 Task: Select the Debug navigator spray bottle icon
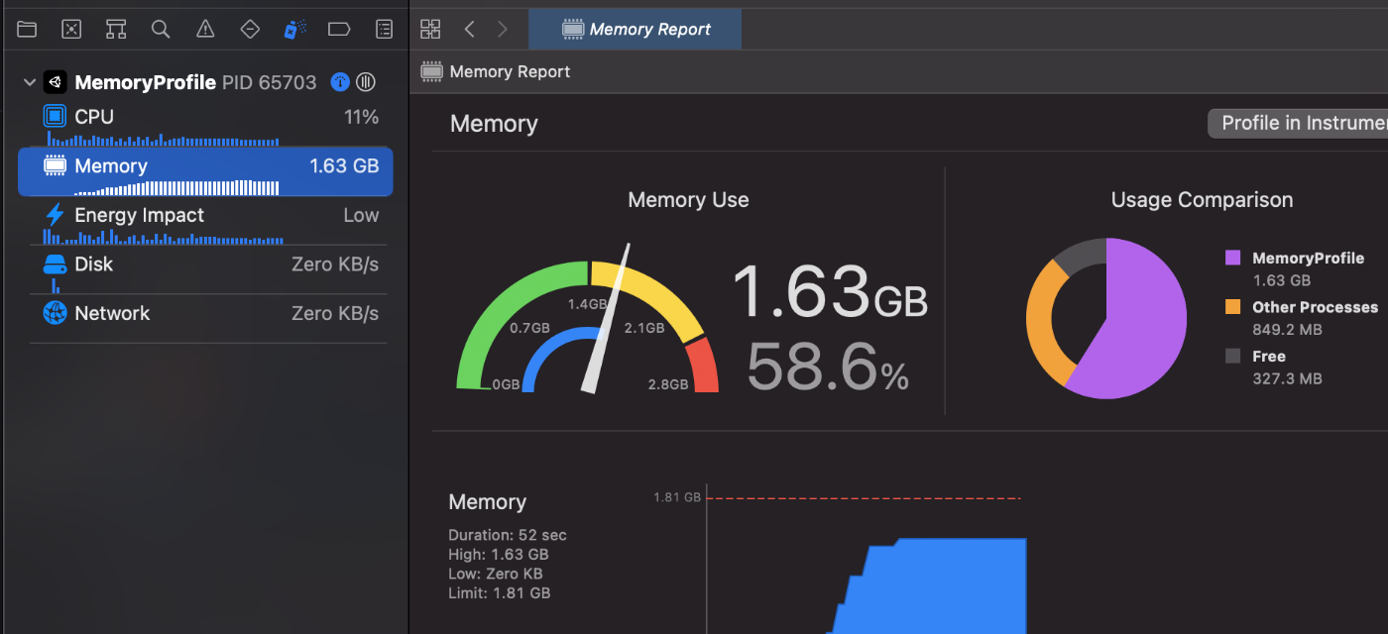pyautogui.click(x=293, y=29)
